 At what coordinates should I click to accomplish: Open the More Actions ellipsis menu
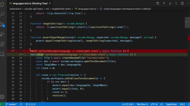[x=188, y=3]
